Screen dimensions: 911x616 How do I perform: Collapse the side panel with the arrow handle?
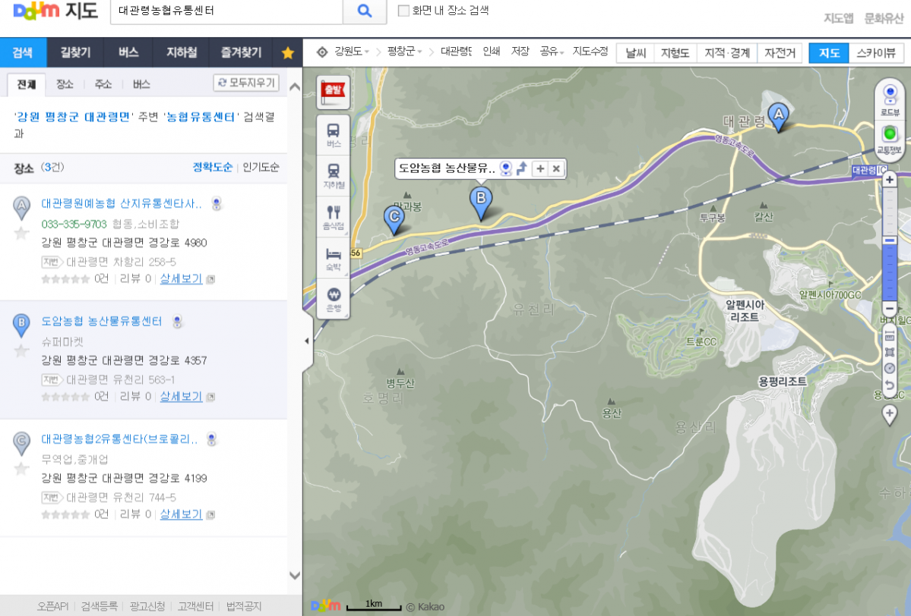(x=307, y=341)
